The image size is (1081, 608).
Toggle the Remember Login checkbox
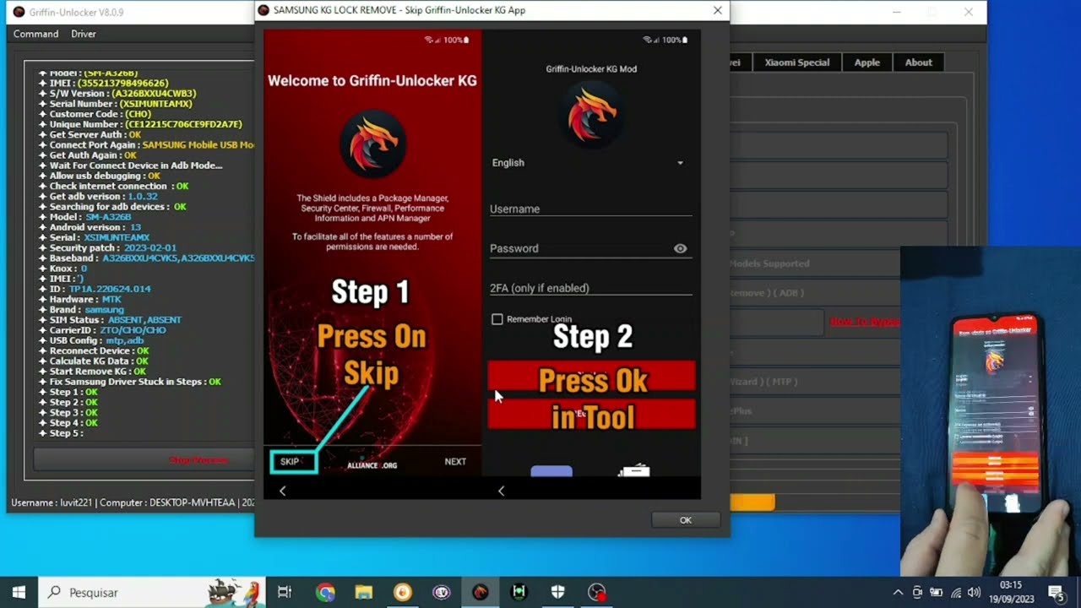pos(497,319)
